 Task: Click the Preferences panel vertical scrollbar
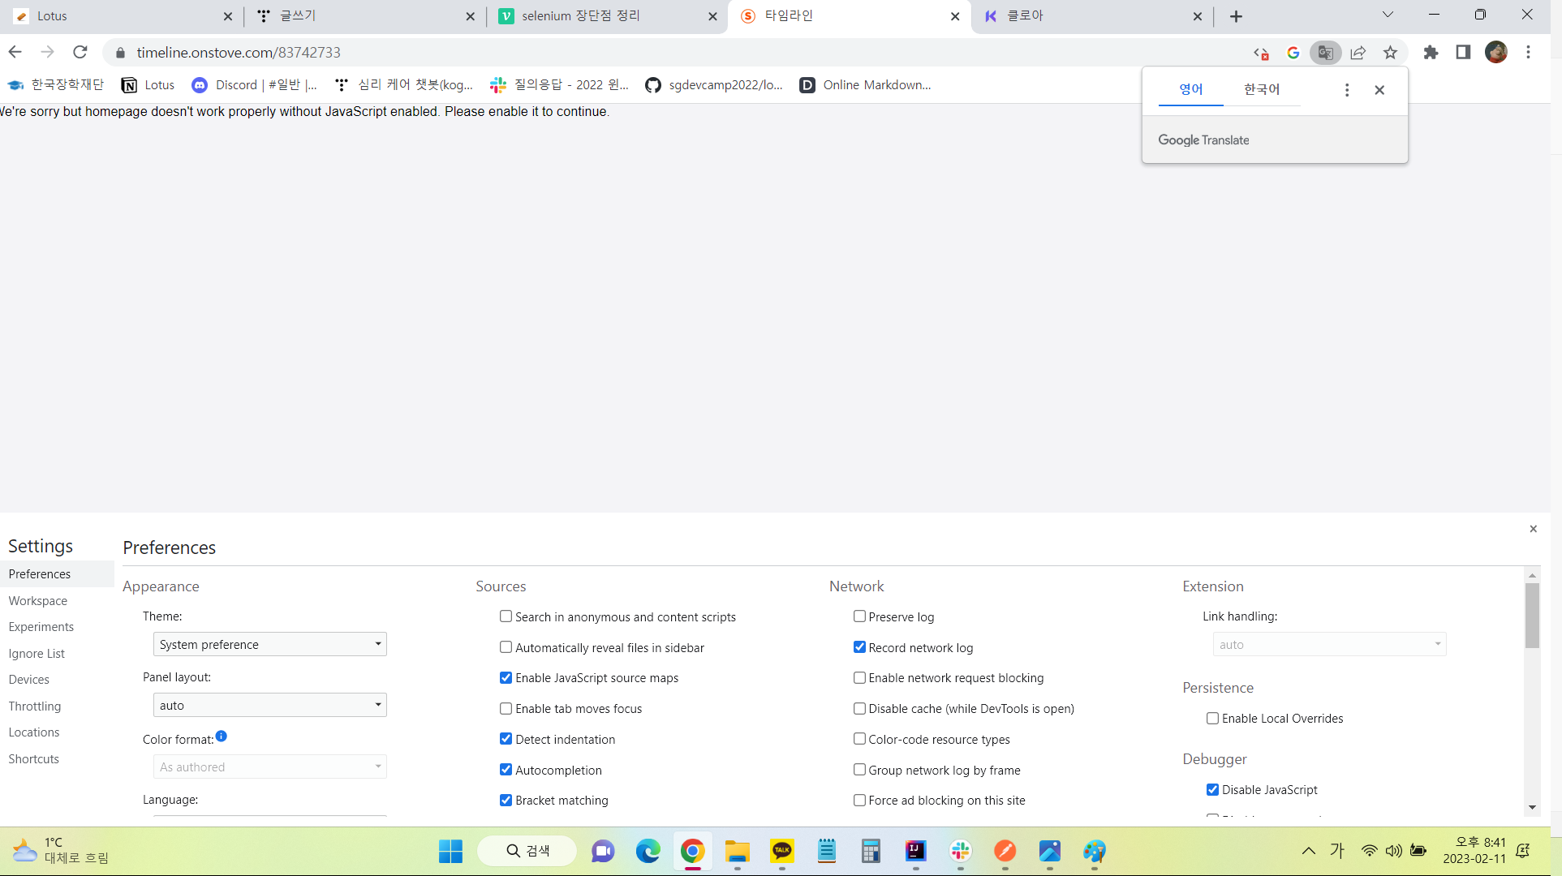1532,616
